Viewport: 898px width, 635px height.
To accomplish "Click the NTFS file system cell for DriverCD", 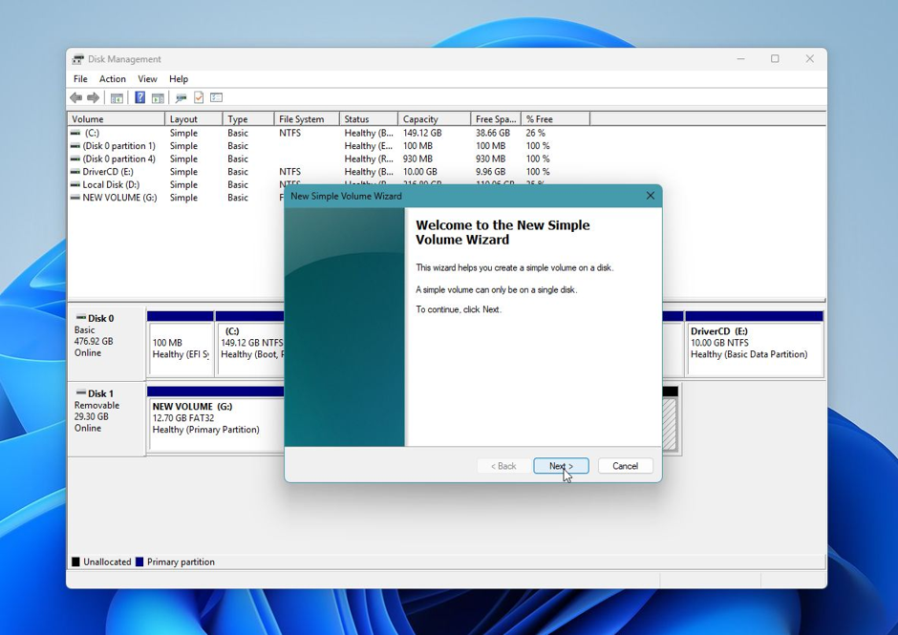I will (x=289, y=172).
